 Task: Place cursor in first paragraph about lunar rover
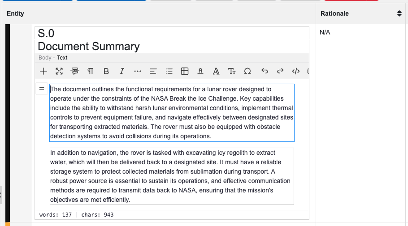tap(172, 113)
